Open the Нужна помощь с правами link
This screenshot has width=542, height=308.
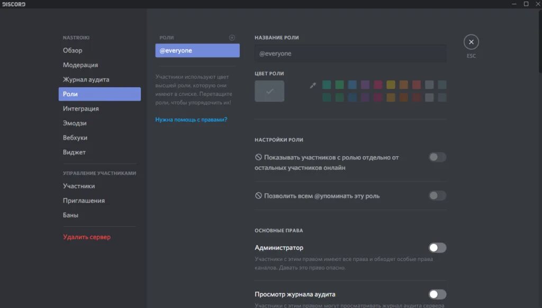pos(191,120)
